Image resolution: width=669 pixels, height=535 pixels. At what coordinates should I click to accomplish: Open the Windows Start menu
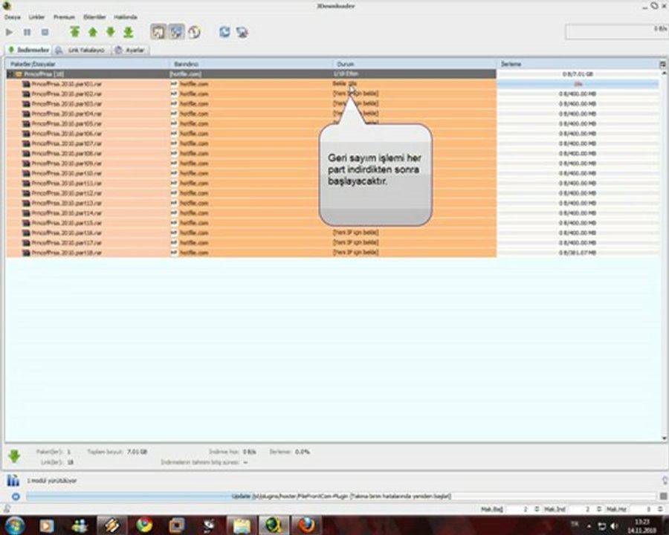pos(13,525)
